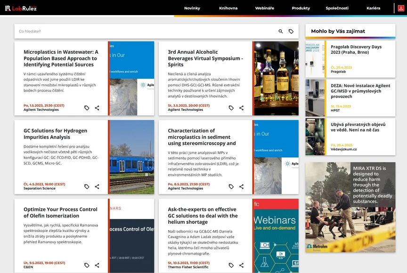Screen dimensions: 407x273
Task: Open the Produkty menu item
Action: pos(301,8)
